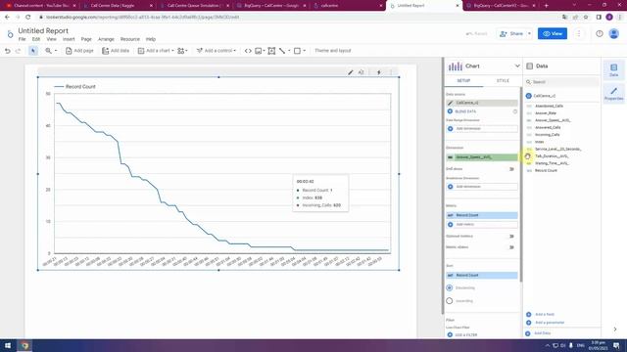The width and height of the screenshot is (627, 352).
Task: Click the URL embed code icon
Action: pyautogui.click(x=248, y=51)
